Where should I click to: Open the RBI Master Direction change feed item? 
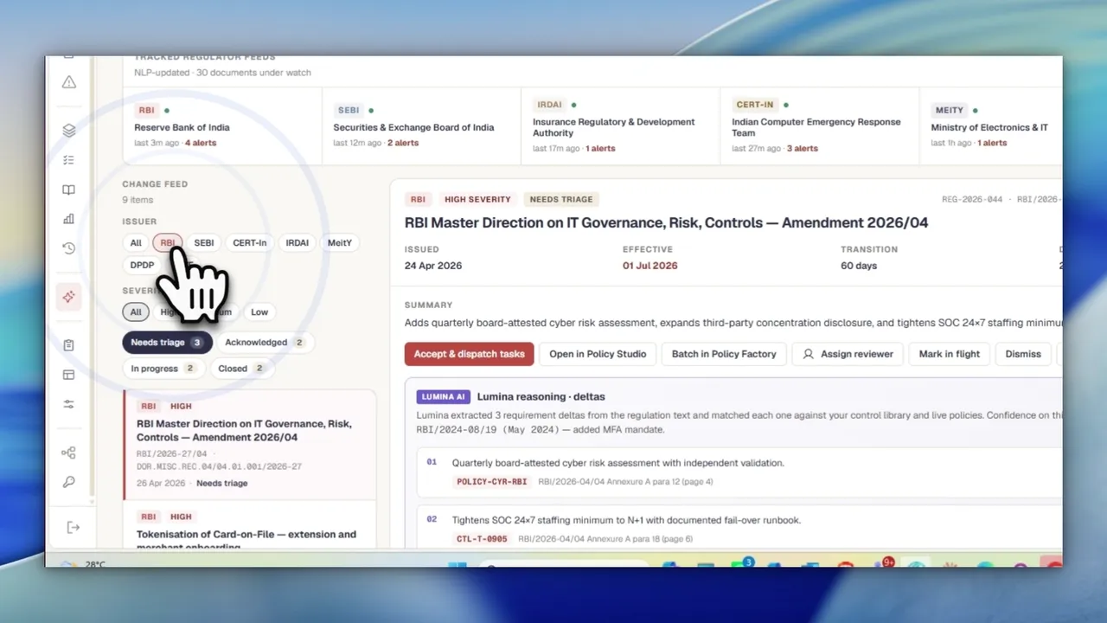point(249,445)
